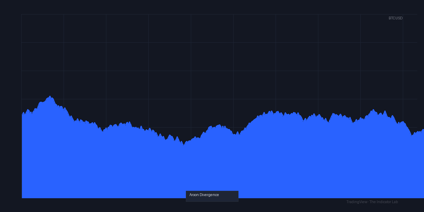The width and height of the screenshot is (424, 212).
Task: Click the Aroon Divergence indicator label
Action: (x=212, y=196)
